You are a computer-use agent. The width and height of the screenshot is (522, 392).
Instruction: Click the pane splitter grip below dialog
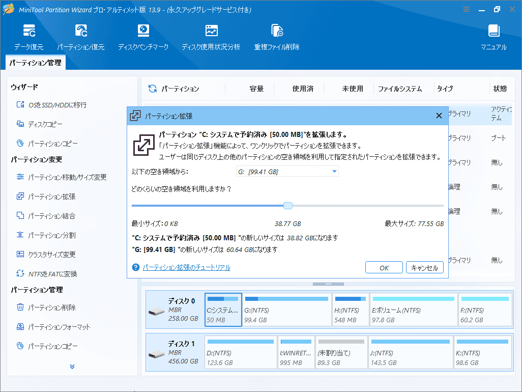pos(328,284)
